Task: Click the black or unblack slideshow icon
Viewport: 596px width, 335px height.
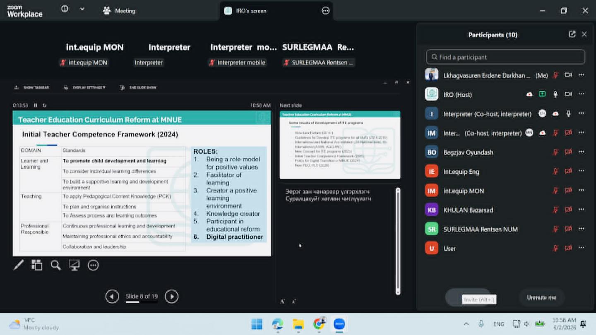Action: (74, 265)
